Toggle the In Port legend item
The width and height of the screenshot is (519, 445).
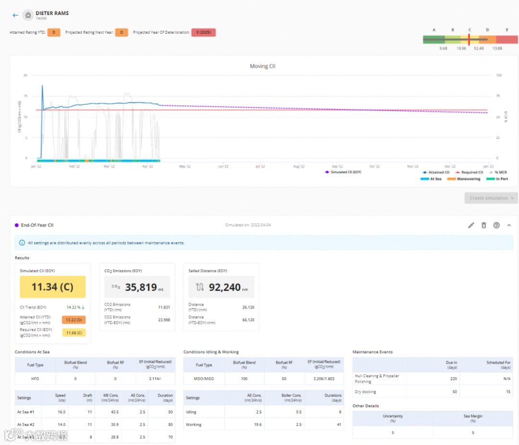[497, 179]
